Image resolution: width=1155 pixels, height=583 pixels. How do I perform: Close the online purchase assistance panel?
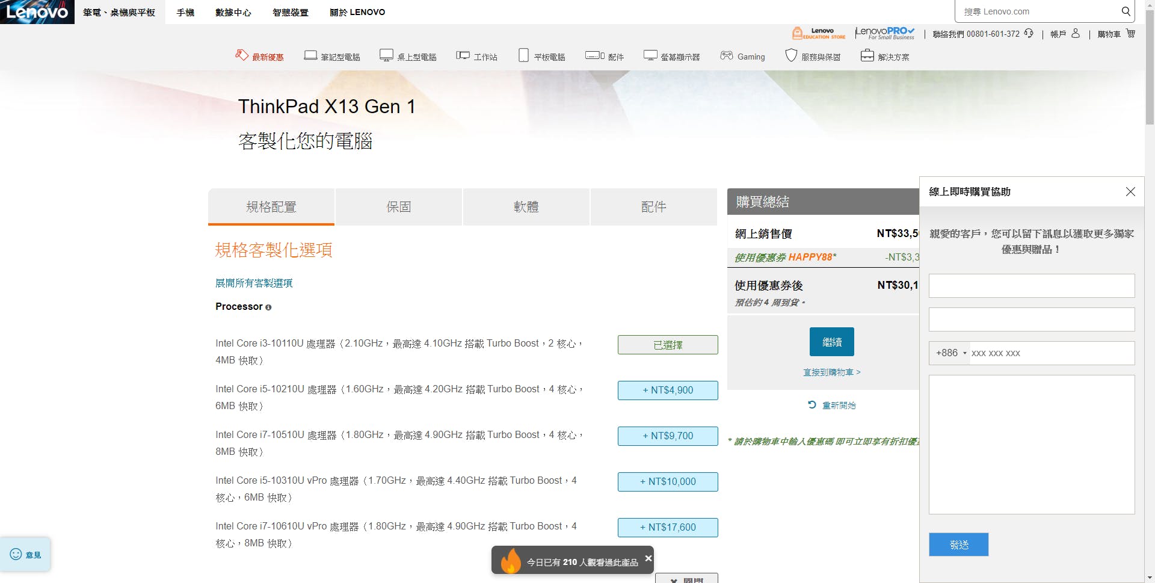[1130, 192]
